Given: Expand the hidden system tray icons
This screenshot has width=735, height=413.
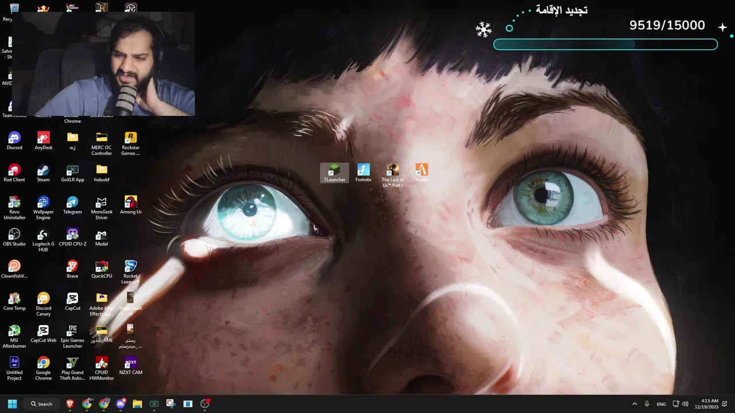Looking at the screenshot, I should coord(635,404).
